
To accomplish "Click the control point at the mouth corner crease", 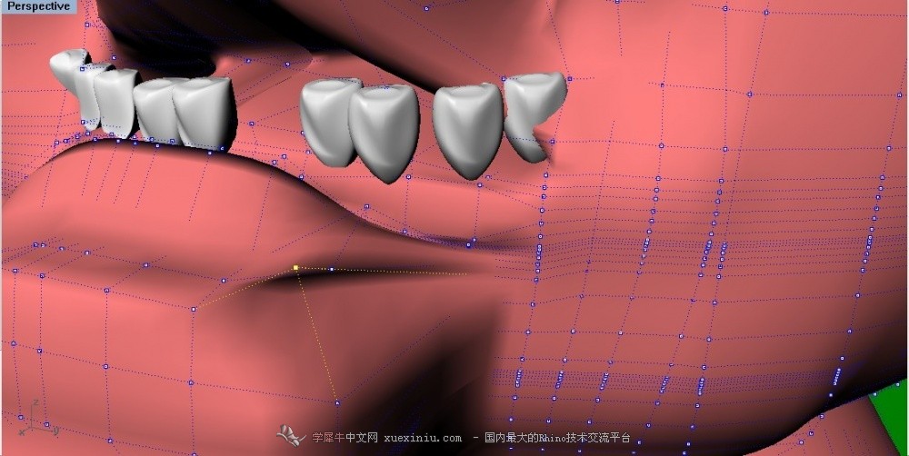I will point(468,245).
